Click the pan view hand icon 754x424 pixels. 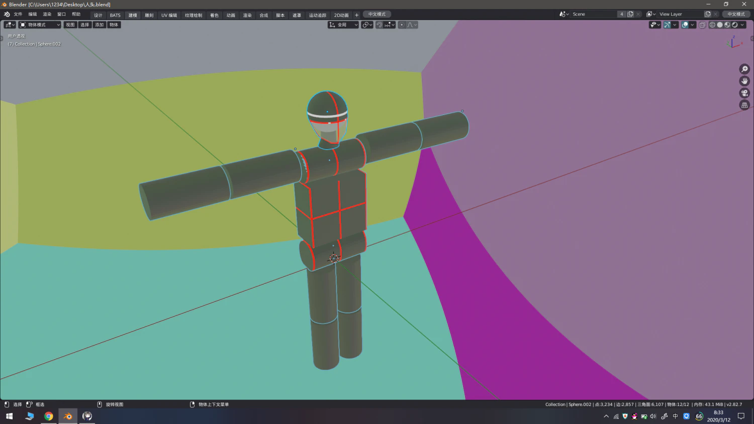coord(744,81)
